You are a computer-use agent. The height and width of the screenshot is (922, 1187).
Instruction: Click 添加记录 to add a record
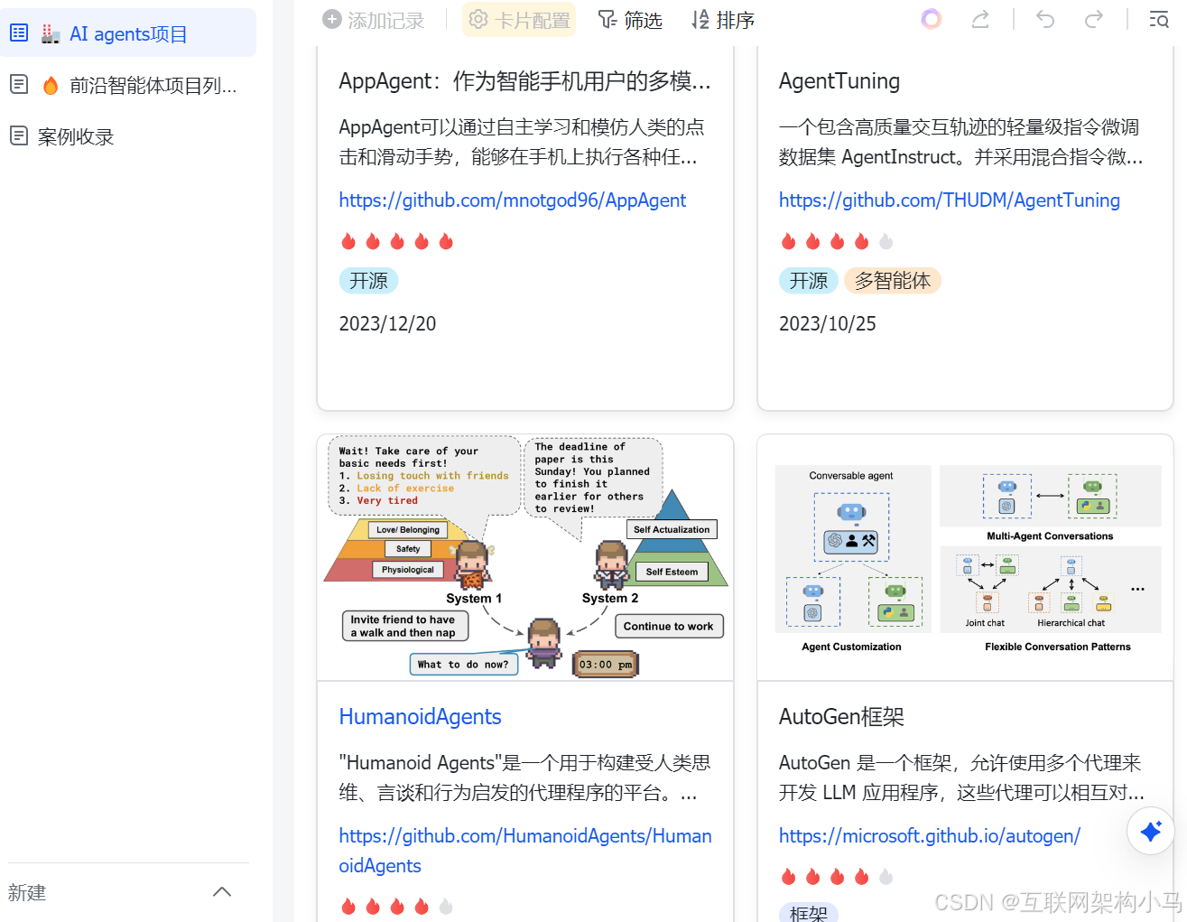(374, 20)
